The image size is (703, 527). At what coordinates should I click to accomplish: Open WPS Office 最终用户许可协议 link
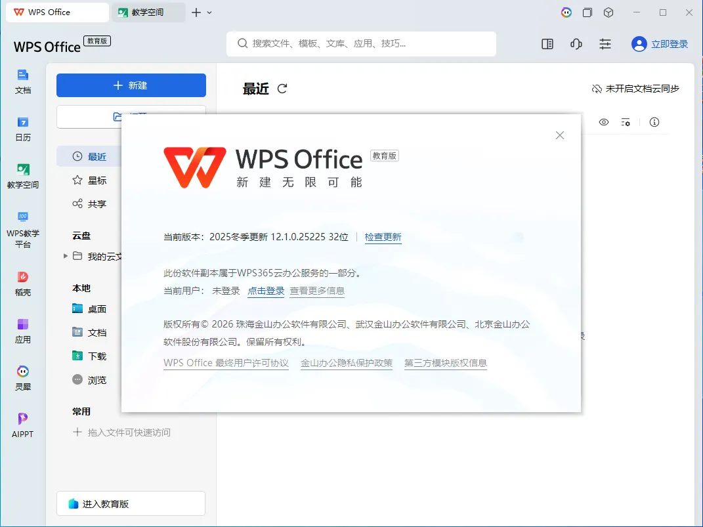click(226, 363)
